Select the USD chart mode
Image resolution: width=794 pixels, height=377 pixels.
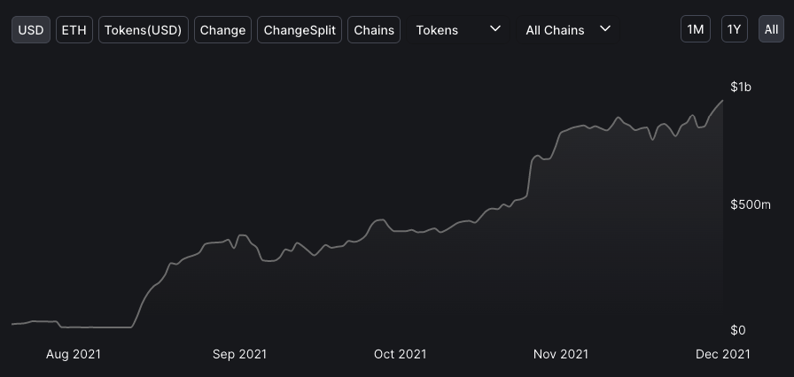[x=31, y=30]
